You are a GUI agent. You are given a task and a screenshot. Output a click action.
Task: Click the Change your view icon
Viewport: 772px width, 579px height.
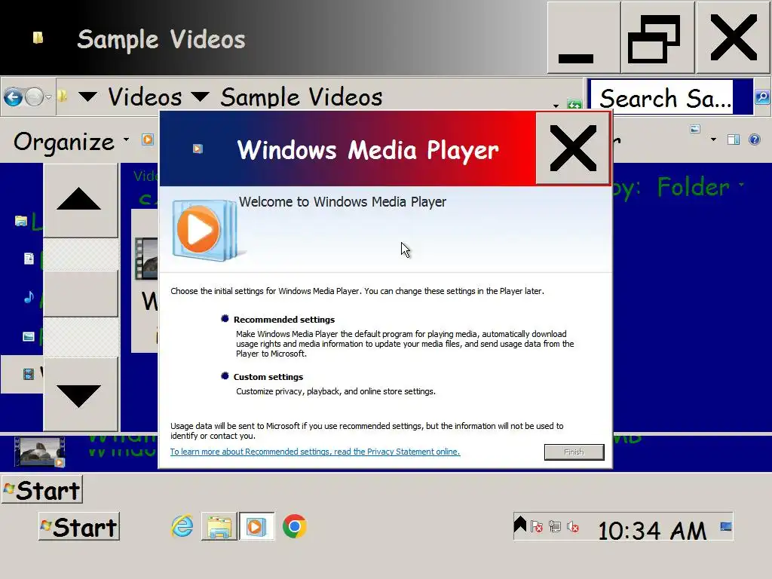tap(695, 129)
